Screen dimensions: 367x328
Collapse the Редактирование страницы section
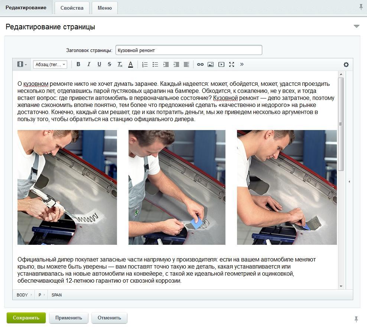pyautogui.click(x=357, y=26)
